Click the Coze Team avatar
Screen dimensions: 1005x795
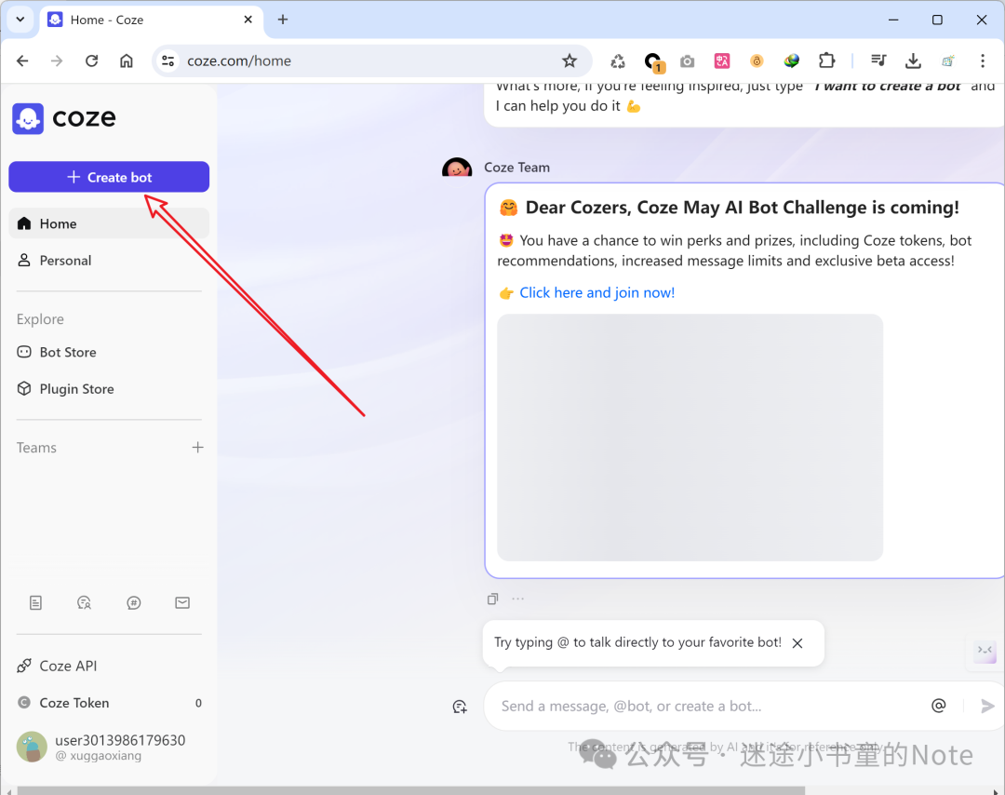pos(457,168)
